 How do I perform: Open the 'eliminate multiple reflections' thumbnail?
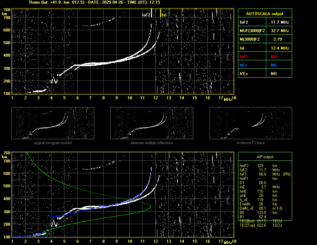pyautogui.click(x=152, y=123)
